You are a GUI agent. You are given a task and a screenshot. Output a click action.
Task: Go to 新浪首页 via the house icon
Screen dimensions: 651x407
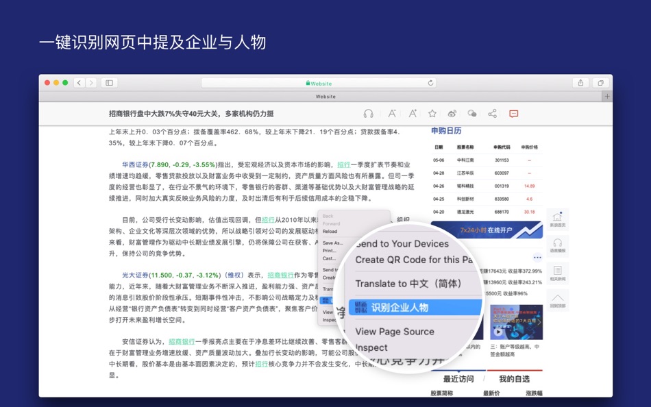558,219
